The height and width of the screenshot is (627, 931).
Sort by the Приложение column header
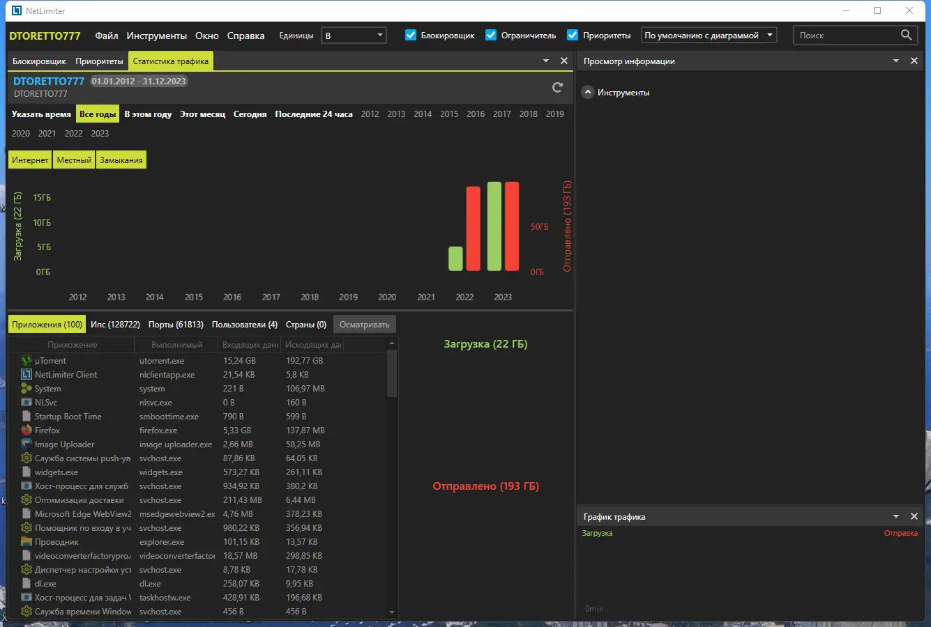pyautogui.click(x=73, y=345)
